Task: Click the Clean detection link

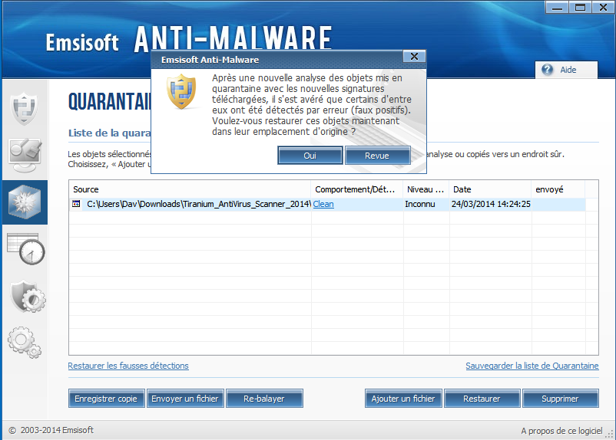Action: point(323,204)
